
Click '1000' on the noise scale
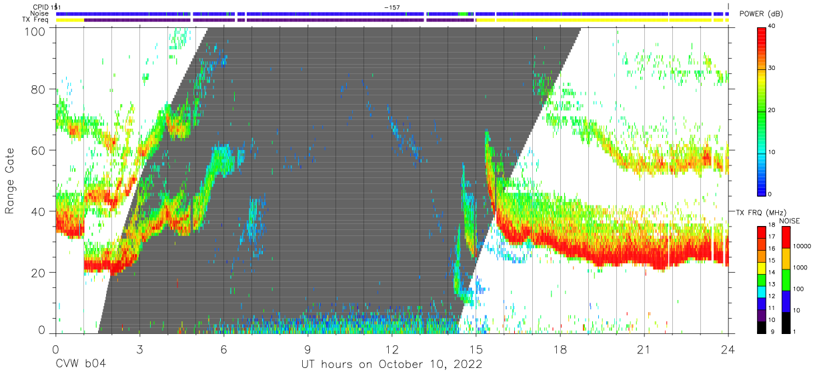pyautogui.click(x=800, y=268)
